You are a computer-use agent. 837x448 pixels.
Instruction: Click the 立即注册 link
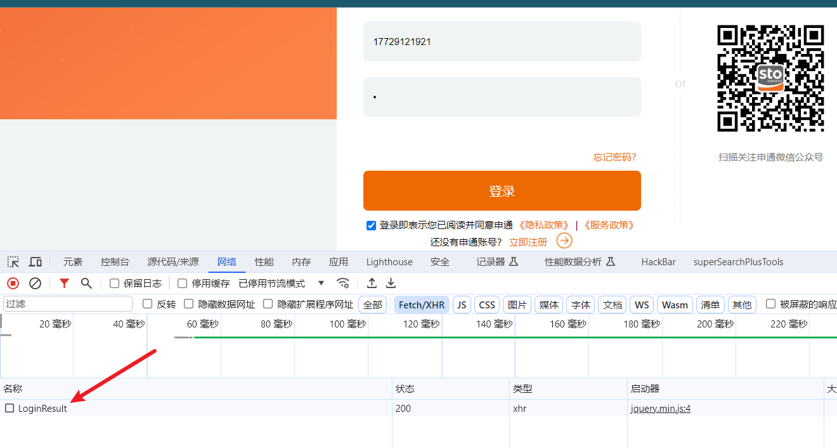528,242
